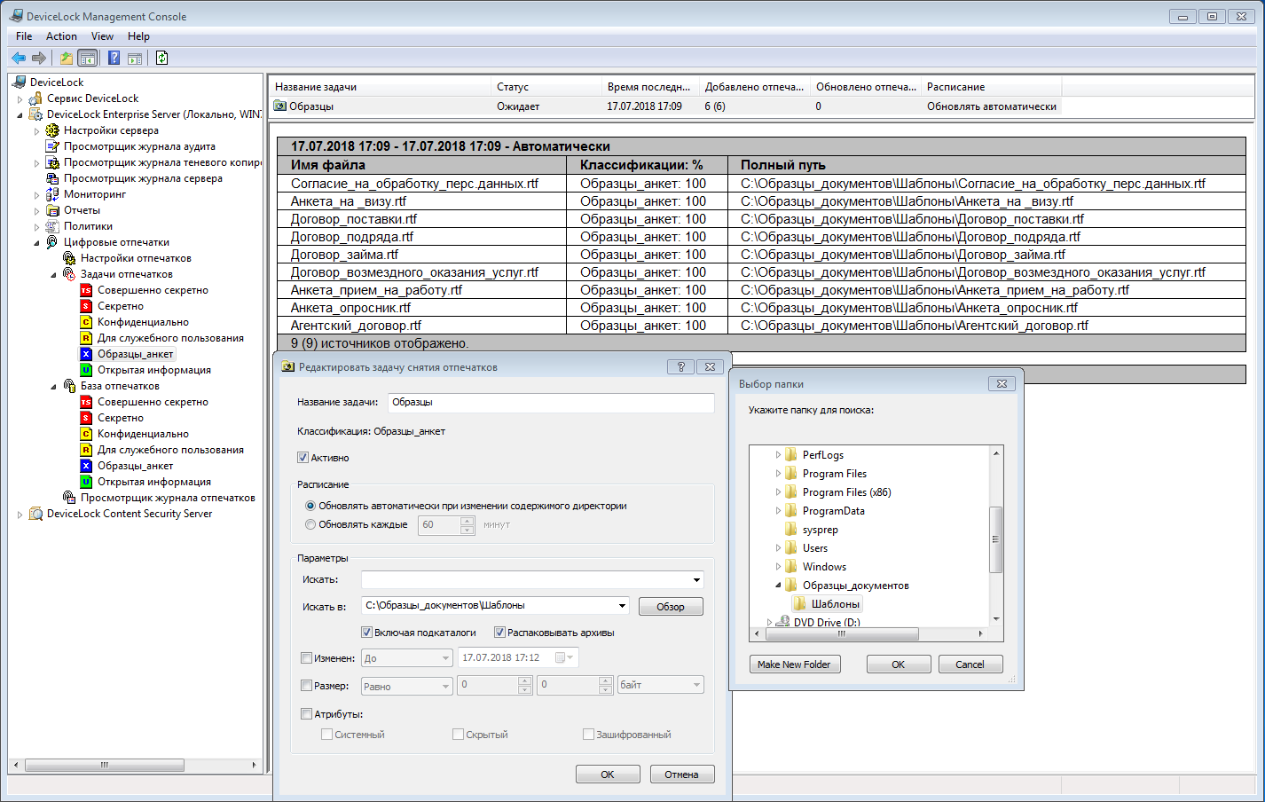1265x802 pixels.
Task: Expand the Program Files folder node
Action: pos(778,474)
